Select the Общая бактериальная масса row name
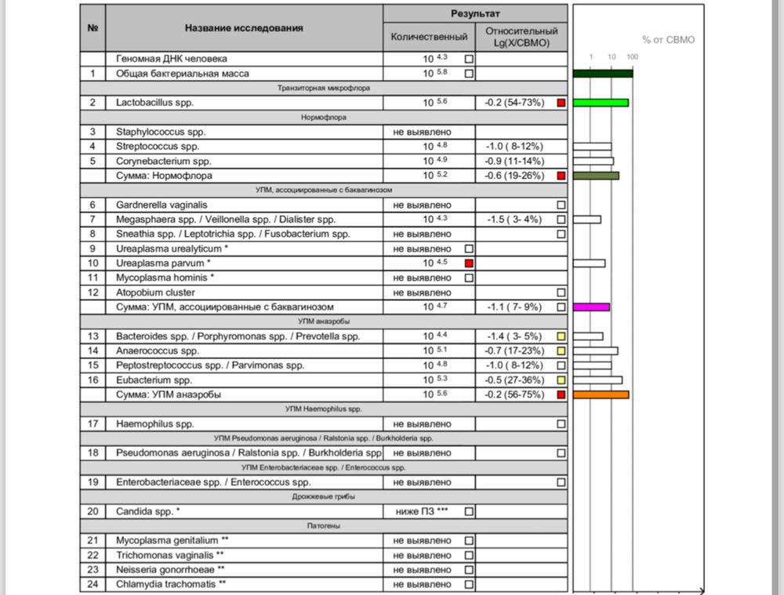Image resolution: width=784 pixels, height=595 pixels. point(182,74)
